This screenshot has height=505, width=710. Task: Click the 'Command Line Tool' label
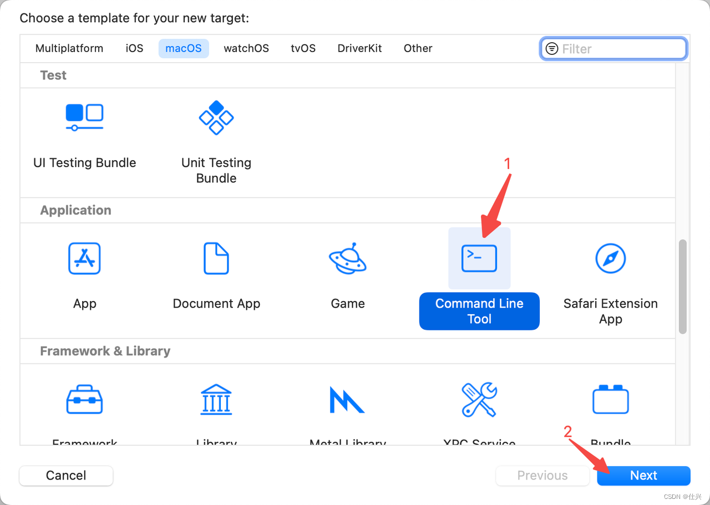pyautogui.click(x=479, y=311)
